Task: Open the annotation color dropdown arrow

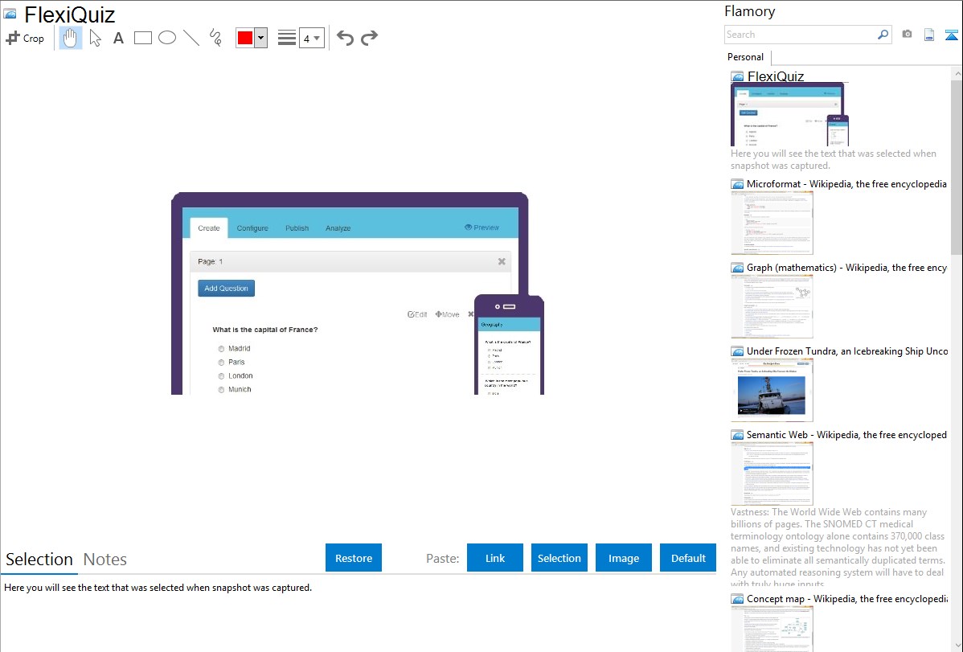Action: 261,38
